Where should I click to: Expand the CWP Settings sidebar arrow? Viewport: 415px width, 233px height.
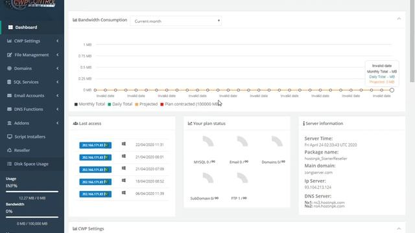58,41
